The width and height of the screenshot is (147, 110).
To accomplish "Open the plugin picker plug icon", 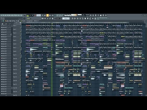I will [x=88, y=18].
